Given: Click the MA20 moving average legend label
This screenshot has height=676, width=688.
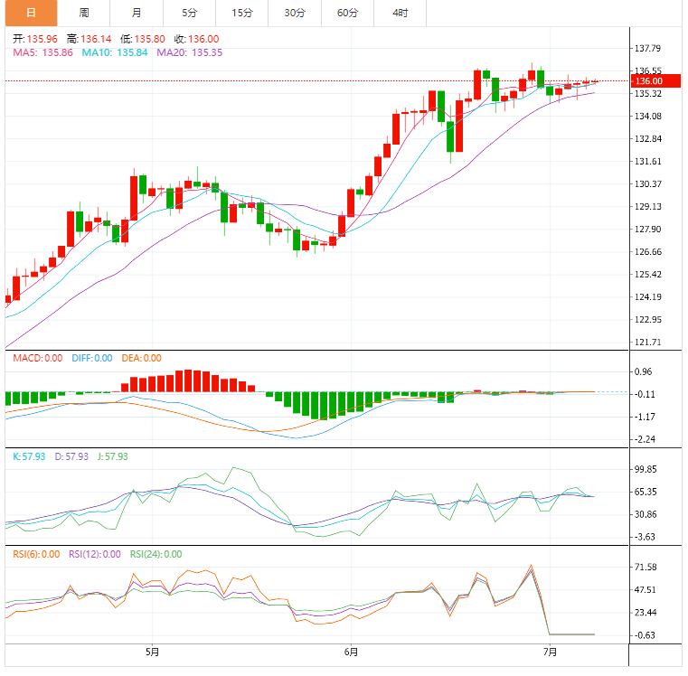Looking at the screenshot, I should (190, 53).
